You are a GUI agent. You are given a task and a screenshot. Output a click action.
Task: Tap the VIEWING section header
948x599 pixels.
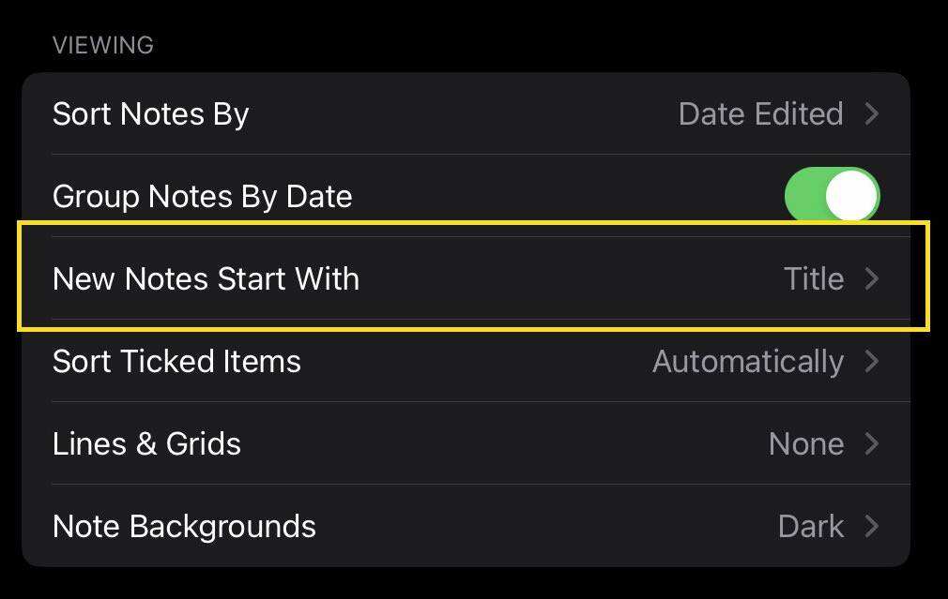(x=102, y=45)
